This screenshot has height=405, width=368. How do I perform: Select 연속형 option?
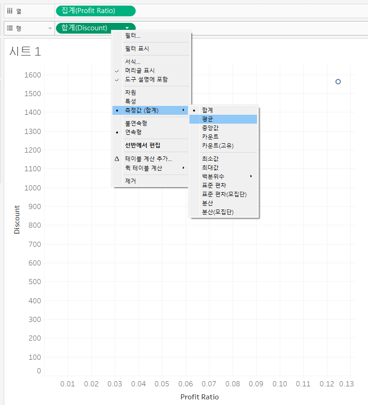[x=151, y=132]
